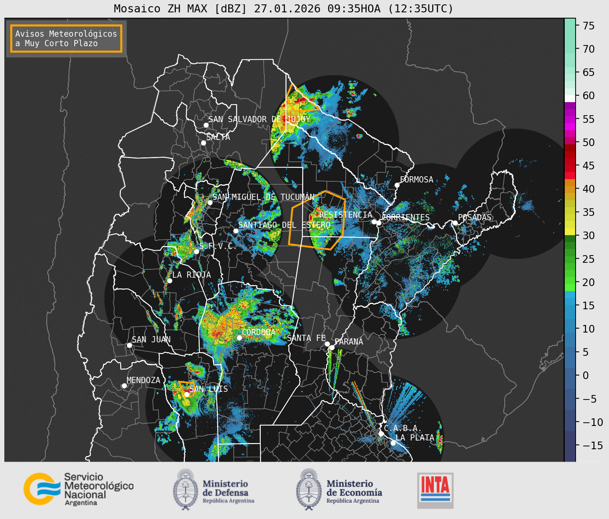The image size is (609, 519).
Task: Click the red 45 dBZ band on color bar
Action: (x=570, y=166)
